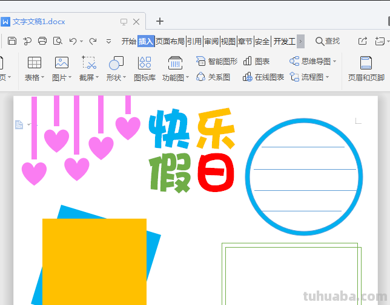
Task: Click the 截屏 screenshot icon
Action: click(89, 62)
